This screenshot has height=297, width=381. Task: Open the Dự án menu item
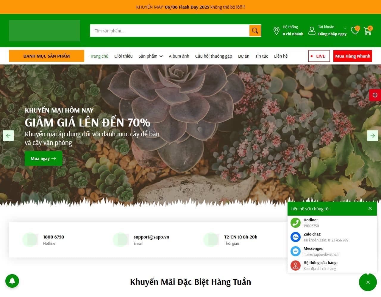coord(243,56)
